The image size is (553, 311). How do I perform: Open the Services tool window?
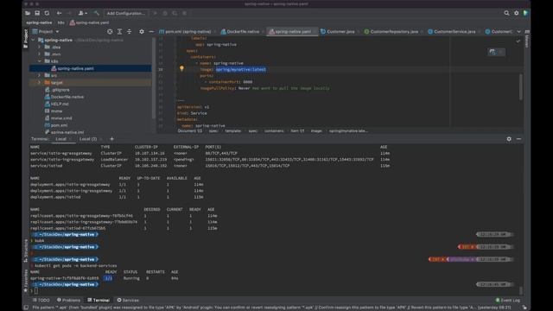click(128, 300)
